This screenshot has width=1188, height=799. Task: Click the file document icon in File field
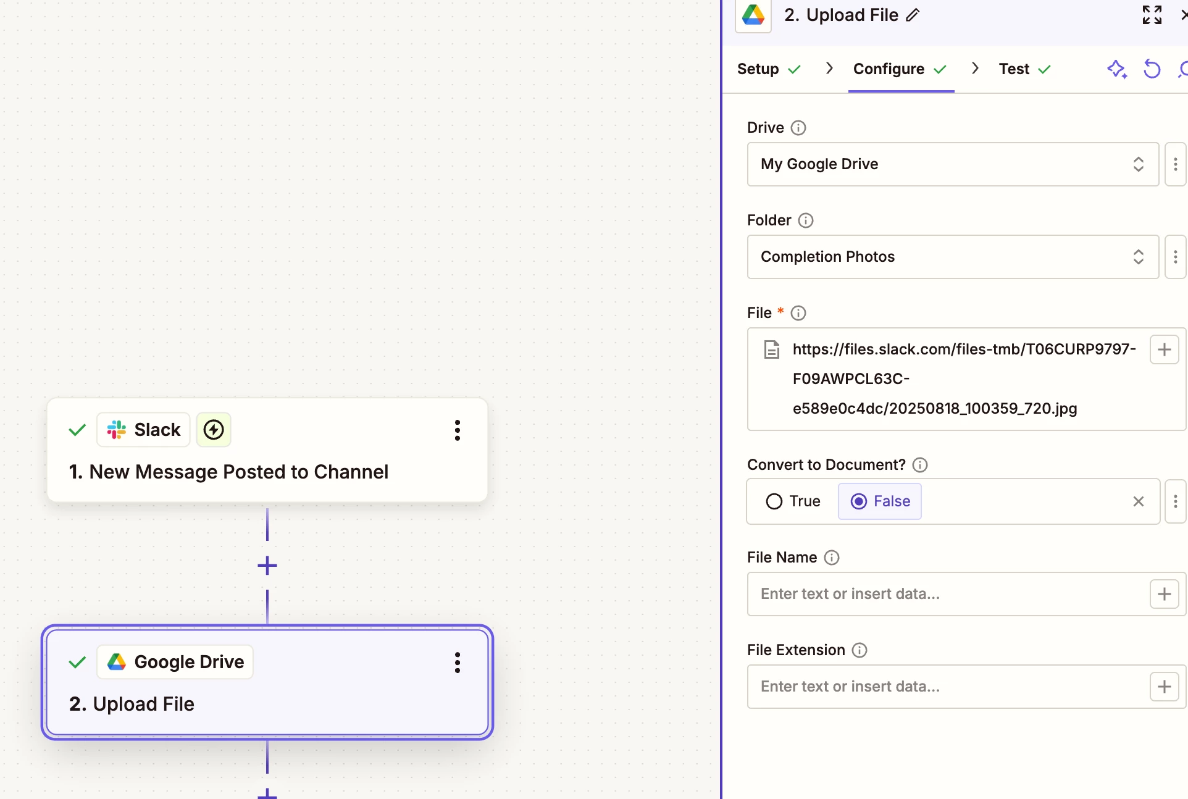tap(772, 349)
